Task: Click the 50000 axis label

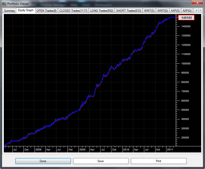Action: [185, 110]
